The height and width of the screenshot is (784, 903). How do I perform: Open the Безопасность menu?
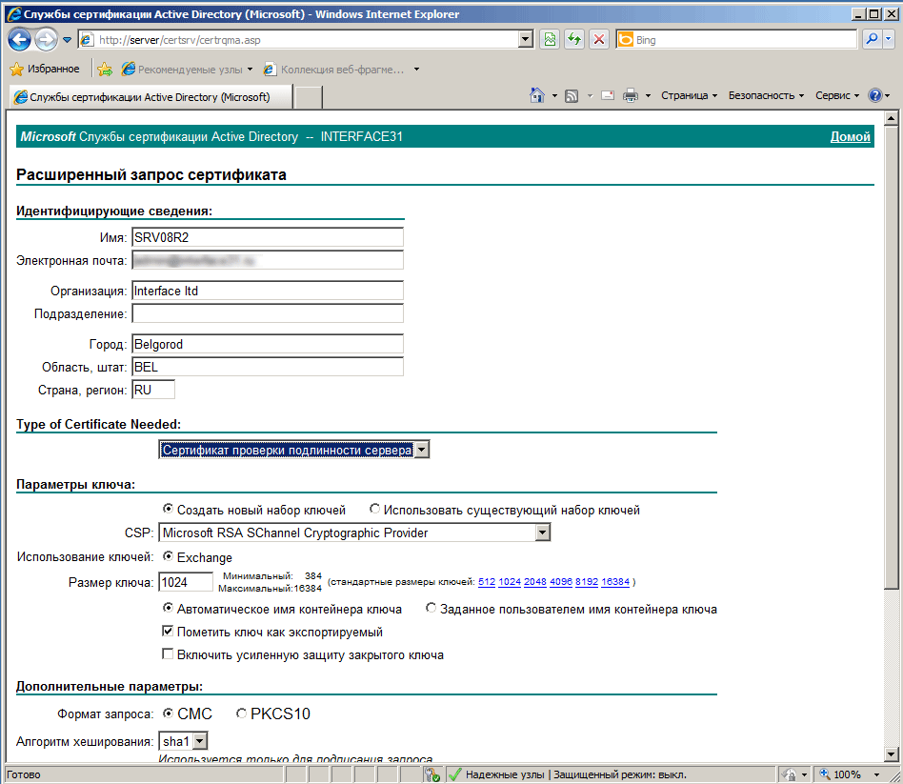coord(766,95)
